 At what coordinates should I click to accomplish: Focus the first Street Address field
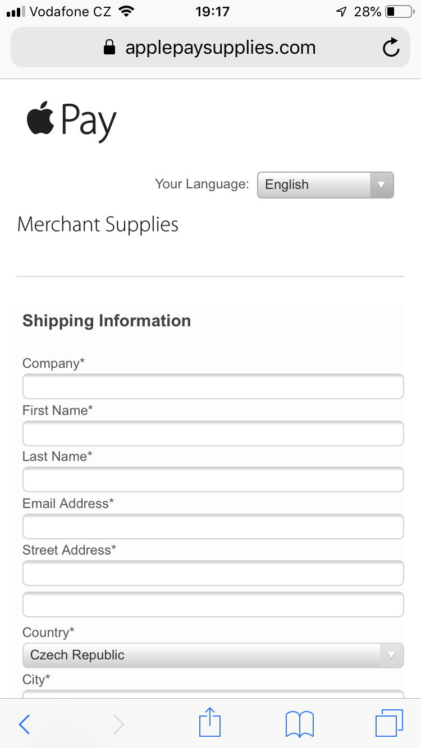(213, 573)
